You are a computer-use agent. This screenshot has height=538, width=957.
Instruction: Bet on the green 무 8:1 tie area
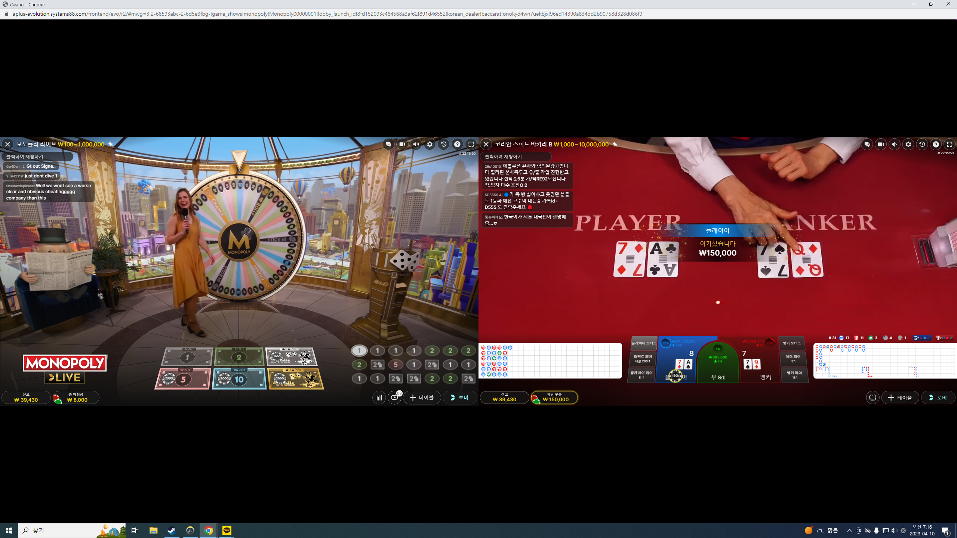click(718, 363)
